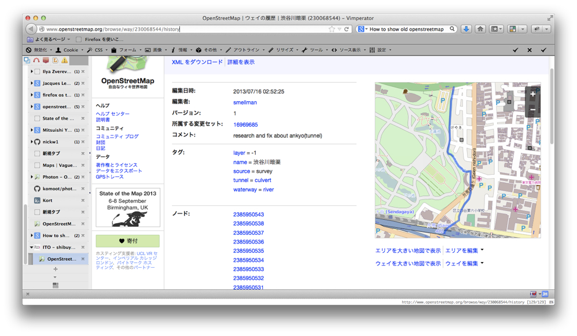Open the リサイズ (Resize) developer menu
This screenshot has height=336, width=577.
(283, 50)
